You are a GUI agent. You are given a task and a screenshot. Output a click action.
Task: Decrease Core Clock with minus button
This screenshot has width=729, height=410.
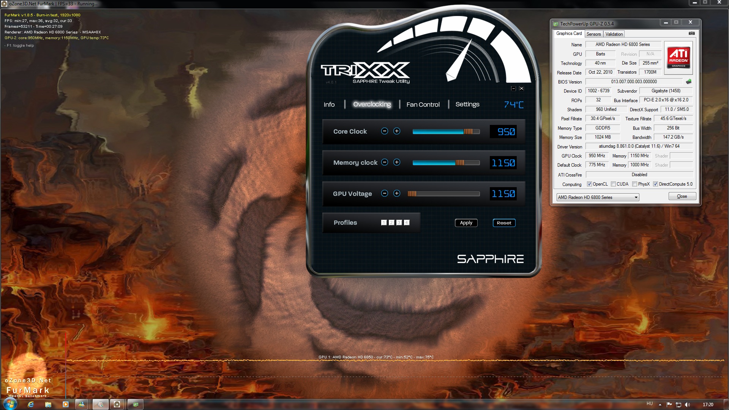coord(385,131)
